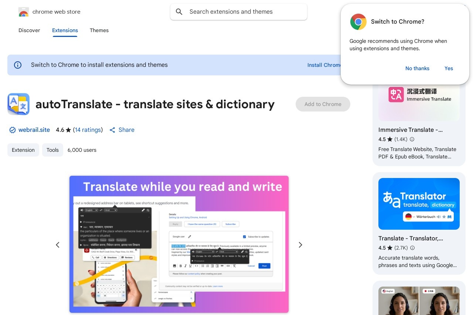Screen dimensions: 473x315
Task: Click the autoTranslate extension icon
Action: click(18, 104)
